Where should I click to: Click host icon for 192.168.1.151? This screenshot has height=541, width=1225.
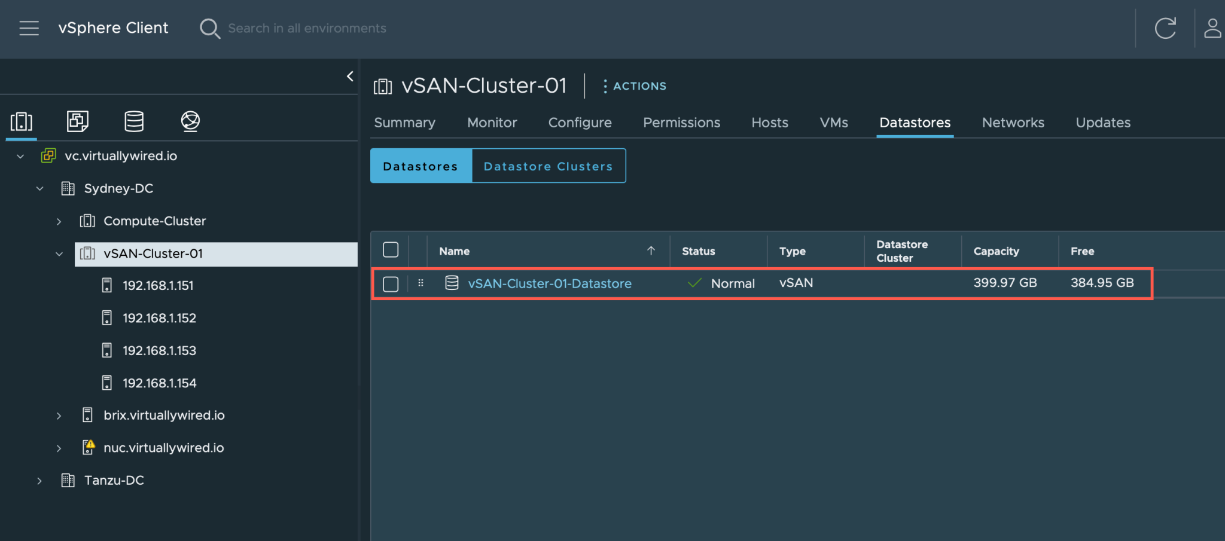pos(107,285)
